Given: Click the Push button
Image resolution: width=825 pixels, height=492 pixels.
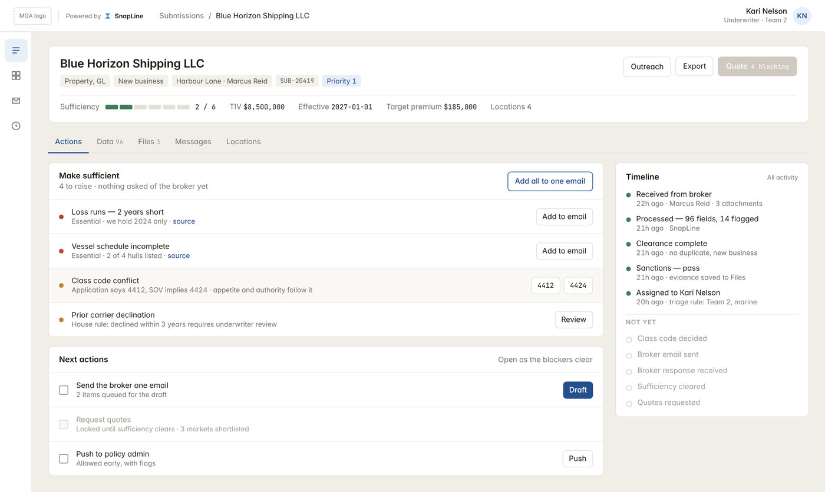Looking at the screenshot, I should coord(577,458).
